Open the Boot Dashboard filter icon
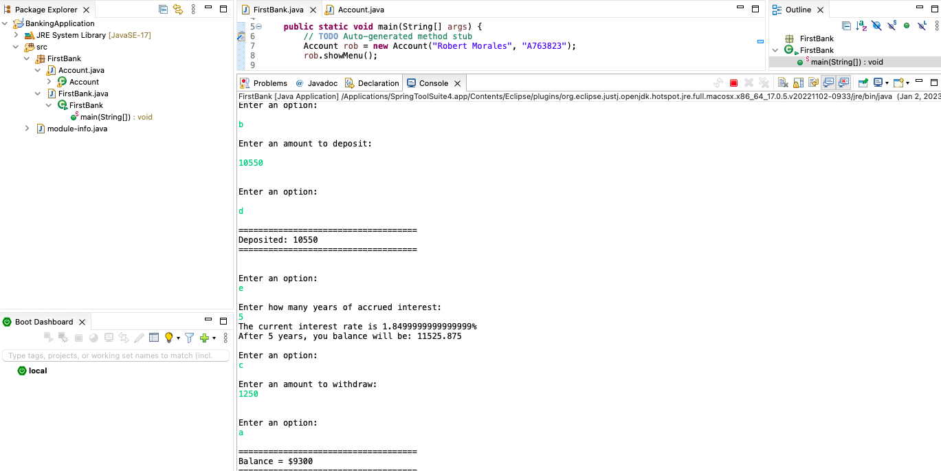Image resolution: width=941 pixels, height=471 pixels. pos(190,337)
